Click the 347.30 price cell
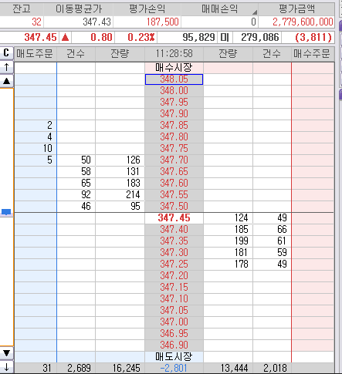 click(x=174, y=253)
